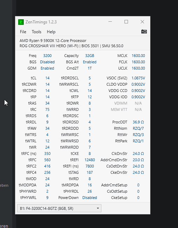The width and height of the screenshot is (178, 228).
Task: Click the tRFC2 value 416
Action: [x=47, y=166]
